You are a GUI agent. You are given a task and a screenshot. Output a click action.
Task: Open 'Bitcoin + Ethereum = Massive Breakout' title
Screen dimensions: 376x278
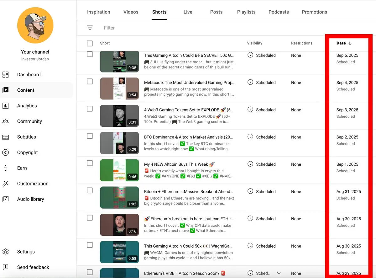tap(189, 192)
